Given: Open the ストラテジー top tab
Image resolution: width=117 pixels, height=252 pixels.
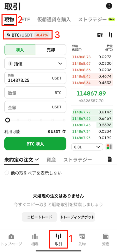Looking at the screenshot, I should [92, 20].
